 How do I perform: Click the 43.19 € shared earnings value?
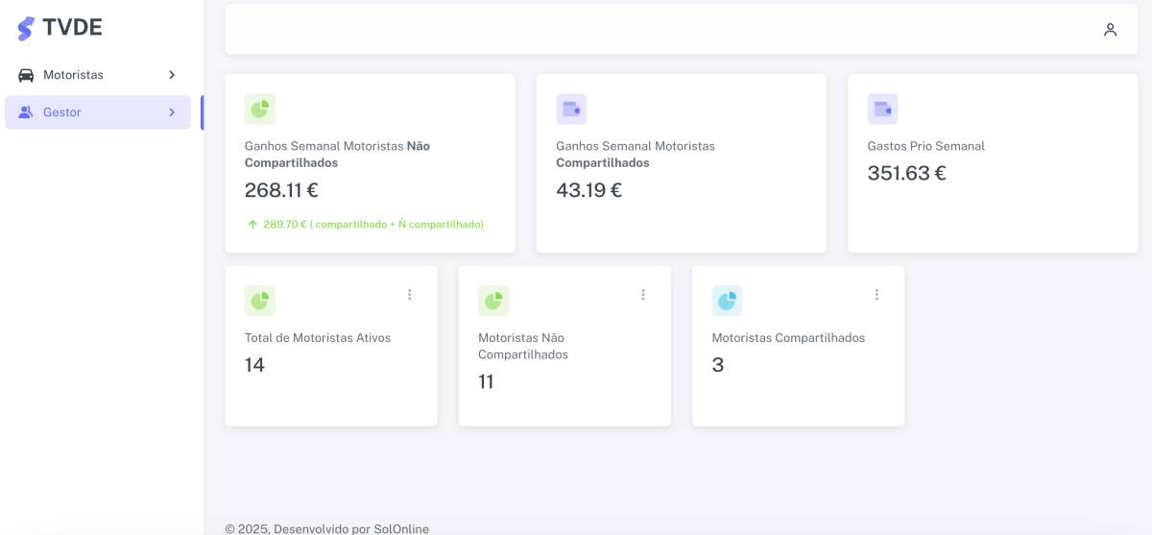(588, 190)
